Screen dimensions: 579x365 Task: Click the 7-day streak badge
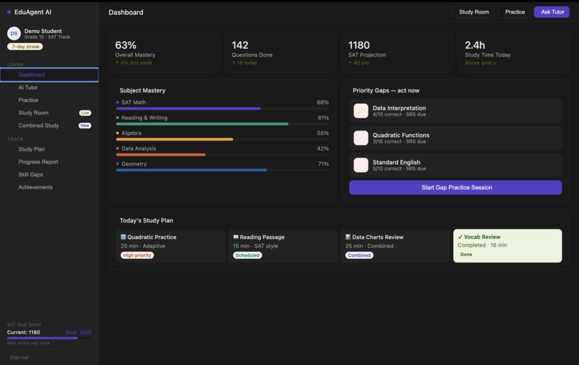point(25,47)
